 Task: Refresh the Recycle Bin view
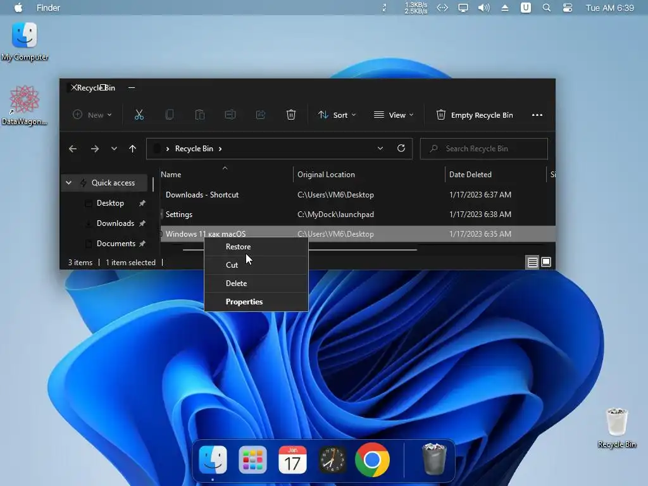click(401, 148)
